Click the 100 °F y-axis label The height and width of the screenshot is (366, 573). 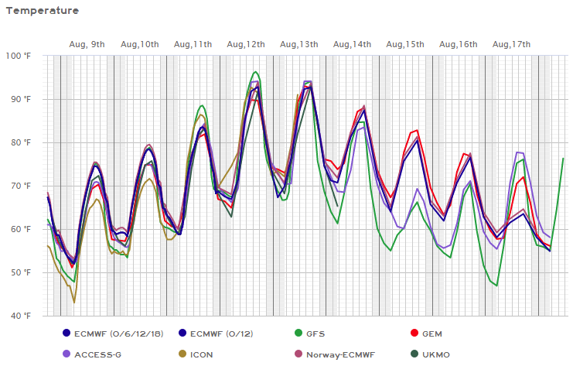point(16,56)
